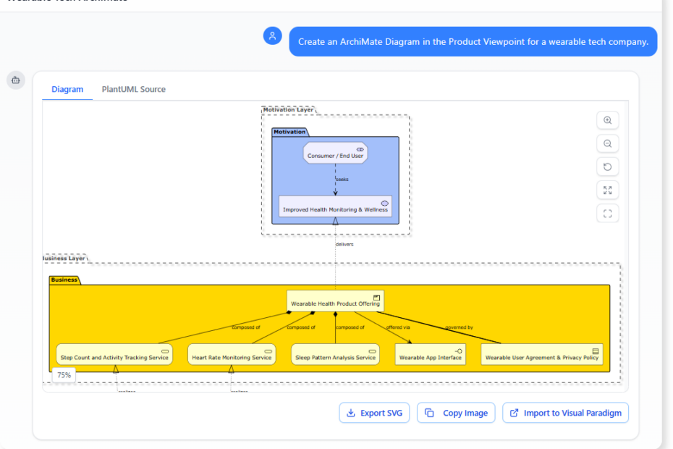Select the Diagram tab
This screenshot has width=673, height=449.
click(x=67, y=89)
